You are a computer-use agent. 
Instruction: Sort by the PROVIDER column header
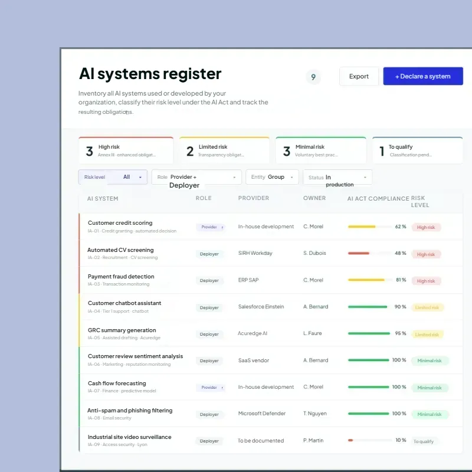(254, 198)
